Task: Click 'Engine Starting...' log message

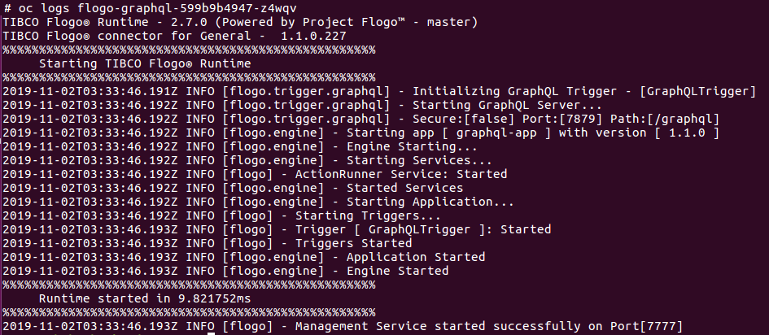Action: (412, 146)
